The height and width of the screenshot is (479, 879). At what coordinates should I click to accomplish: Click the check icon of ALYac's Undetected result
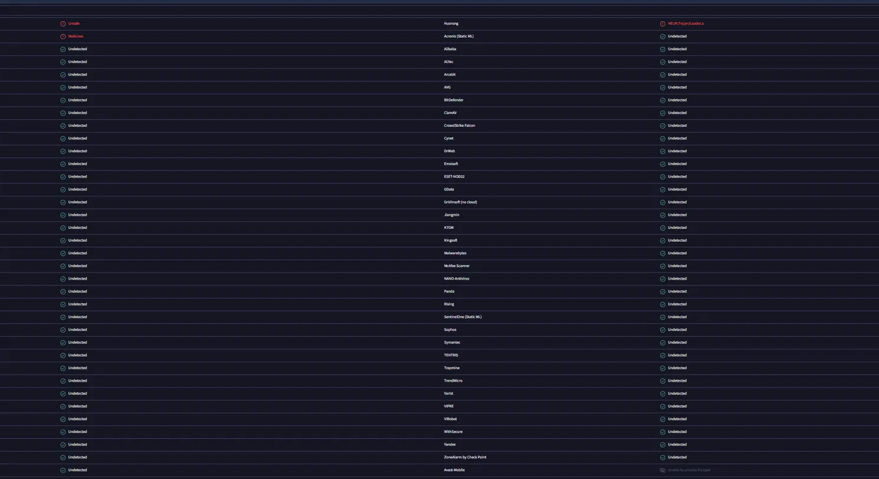(663, 62)
